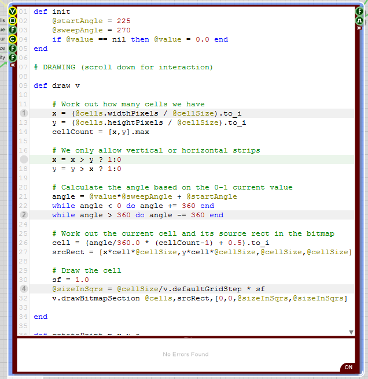Click the View input connector labeled V
The image size is (368, 379).
(x=13, y=12)
